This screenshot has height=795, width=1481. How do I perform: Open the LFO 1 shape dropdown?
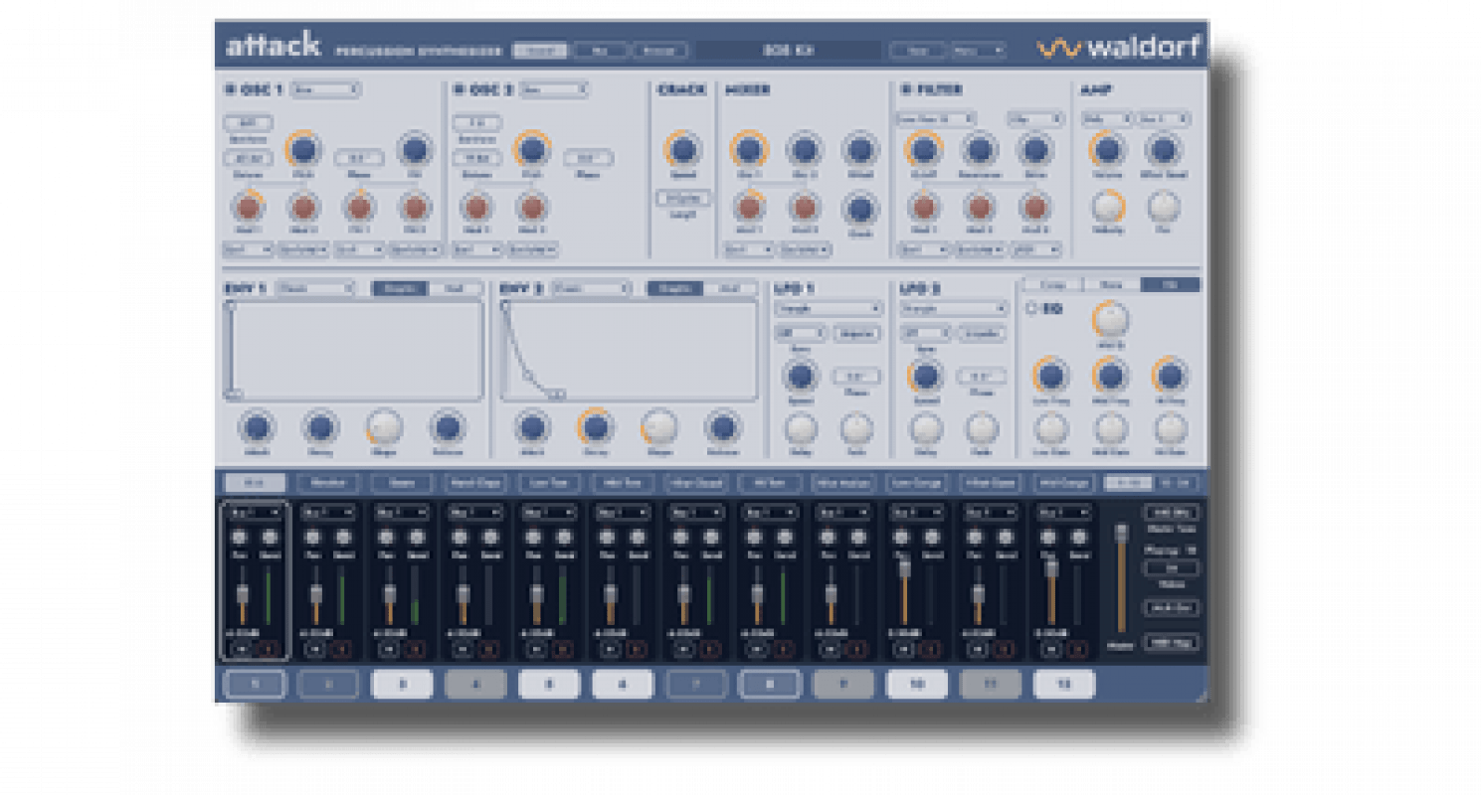[829, 309]
